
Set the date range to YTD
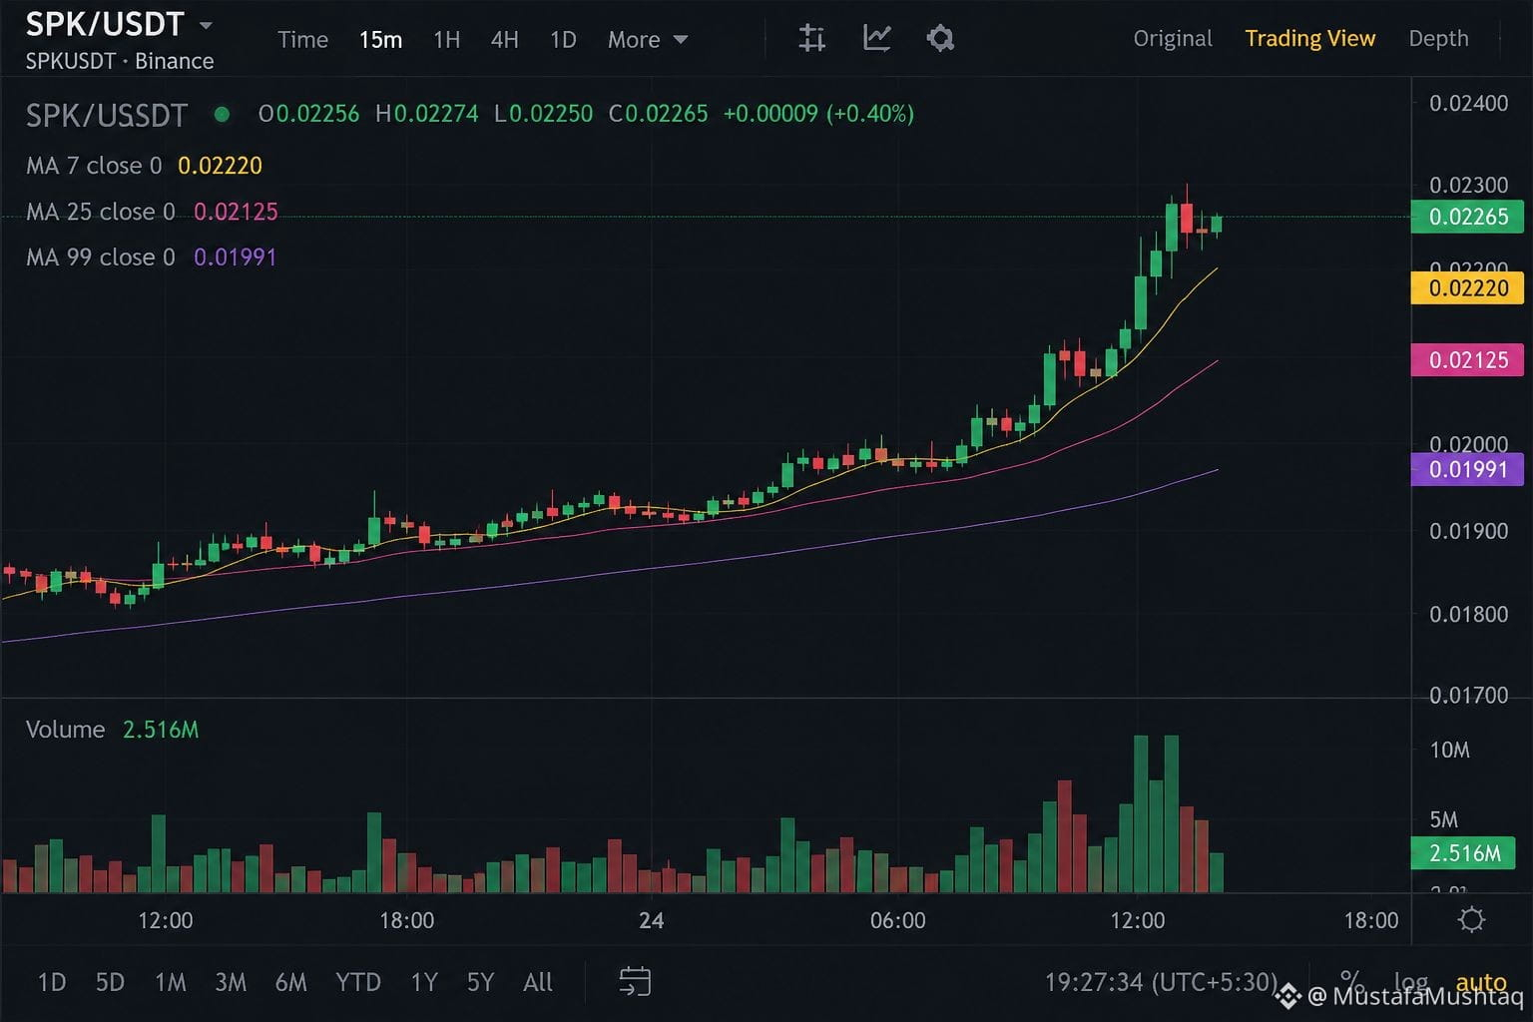[358, 982]
